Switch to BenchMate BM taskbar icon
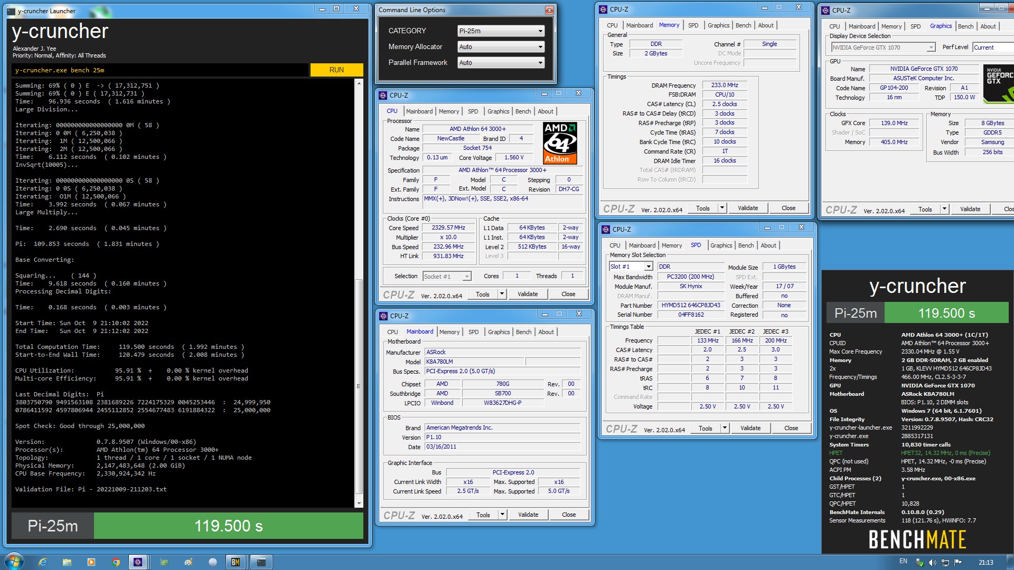1014x570 pixels. 236,562
